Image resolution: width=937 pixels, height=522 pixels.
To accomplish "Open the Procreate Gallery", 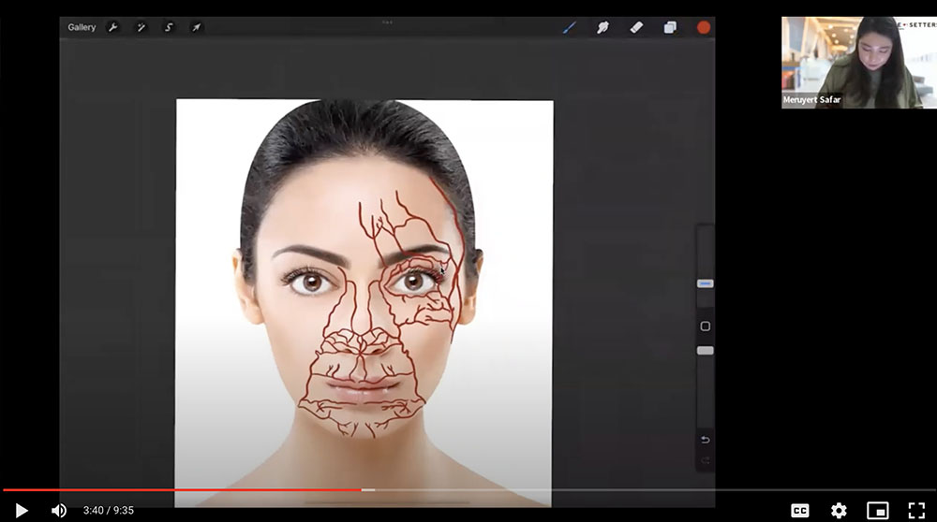I will tap(82, 27).
